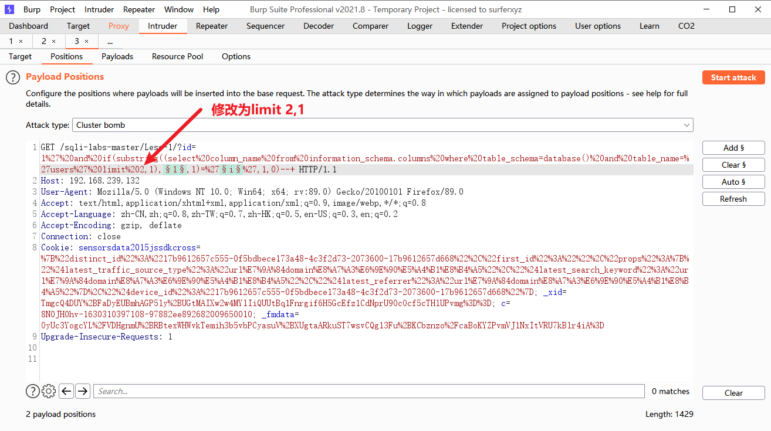Click the Cookie header name
771x431 pixels.
(57, 247)
